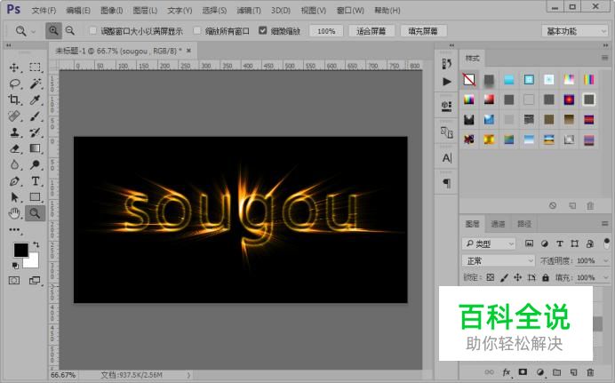
Task: Switch to 通道 tab
Action: point(498,224)
